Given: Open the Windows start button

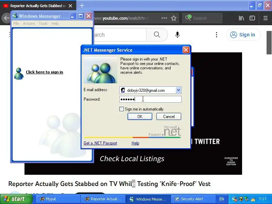Looking at the screenshot, I should 16,199.
